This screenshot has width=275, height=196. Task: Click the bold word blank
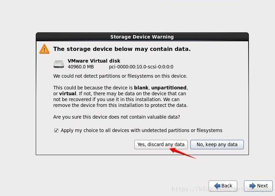point(141,88)
